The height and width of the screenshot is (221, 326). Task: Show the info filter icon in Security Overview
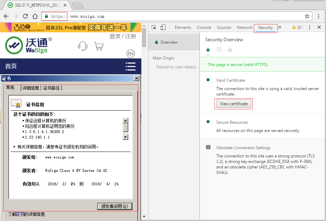point(219,50)
